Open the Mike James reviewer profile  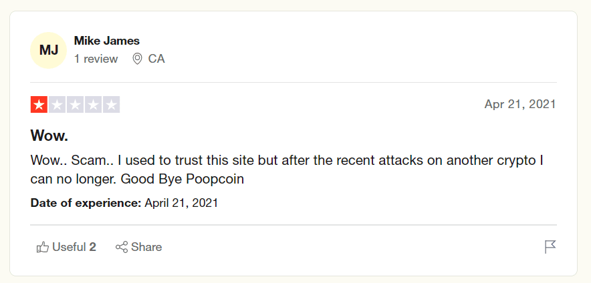pyautogui.click(x=107, y=41)
